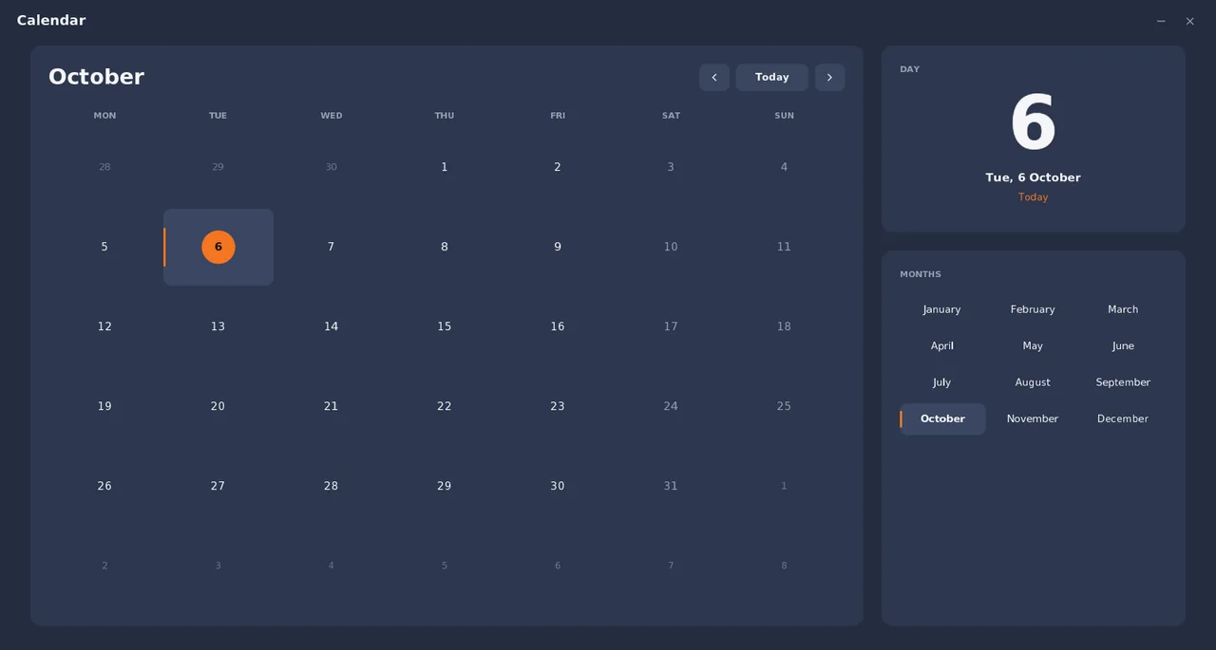Select day 13 in the calendar
Screen dimensions: 1216x650
[218, 326]
